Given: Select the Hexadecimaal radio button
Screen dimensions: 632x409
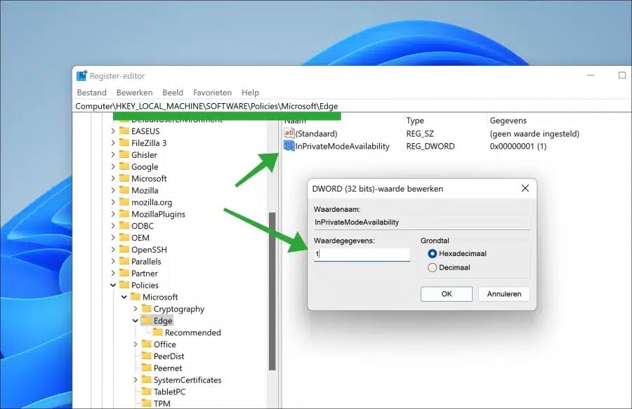Looking at the screenshot, I should pyautogui.click(x=433, y=254).
